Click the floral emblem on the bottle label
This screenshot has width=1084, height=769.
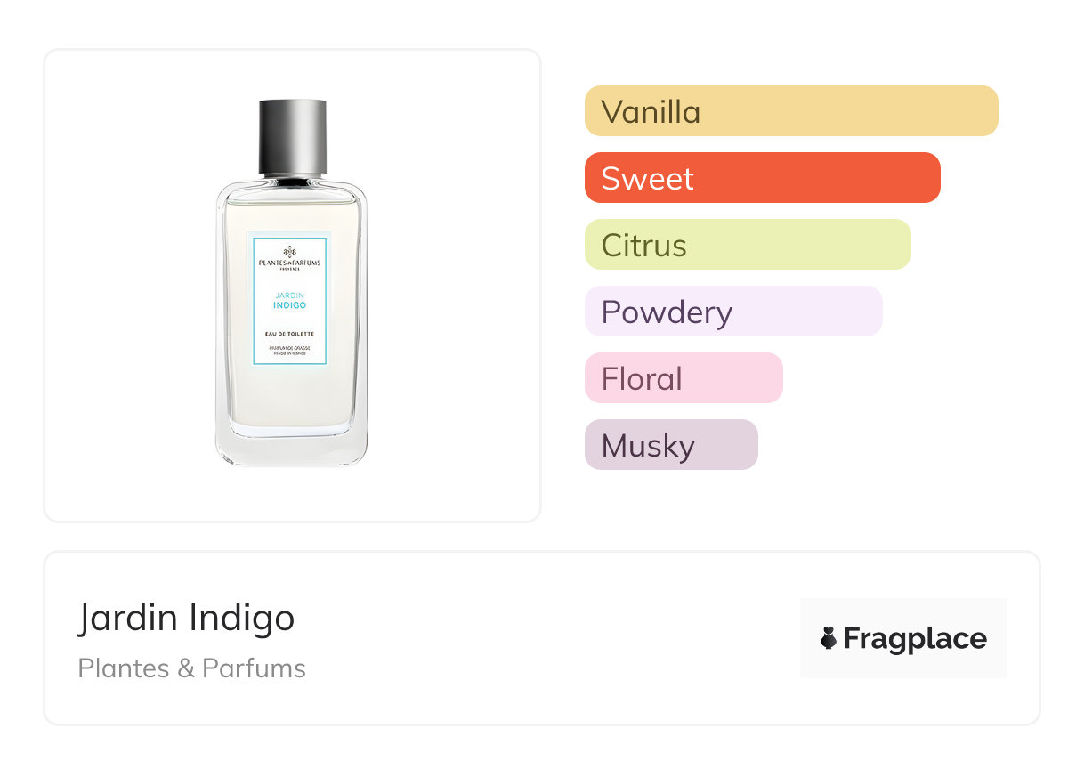point(289,252)
